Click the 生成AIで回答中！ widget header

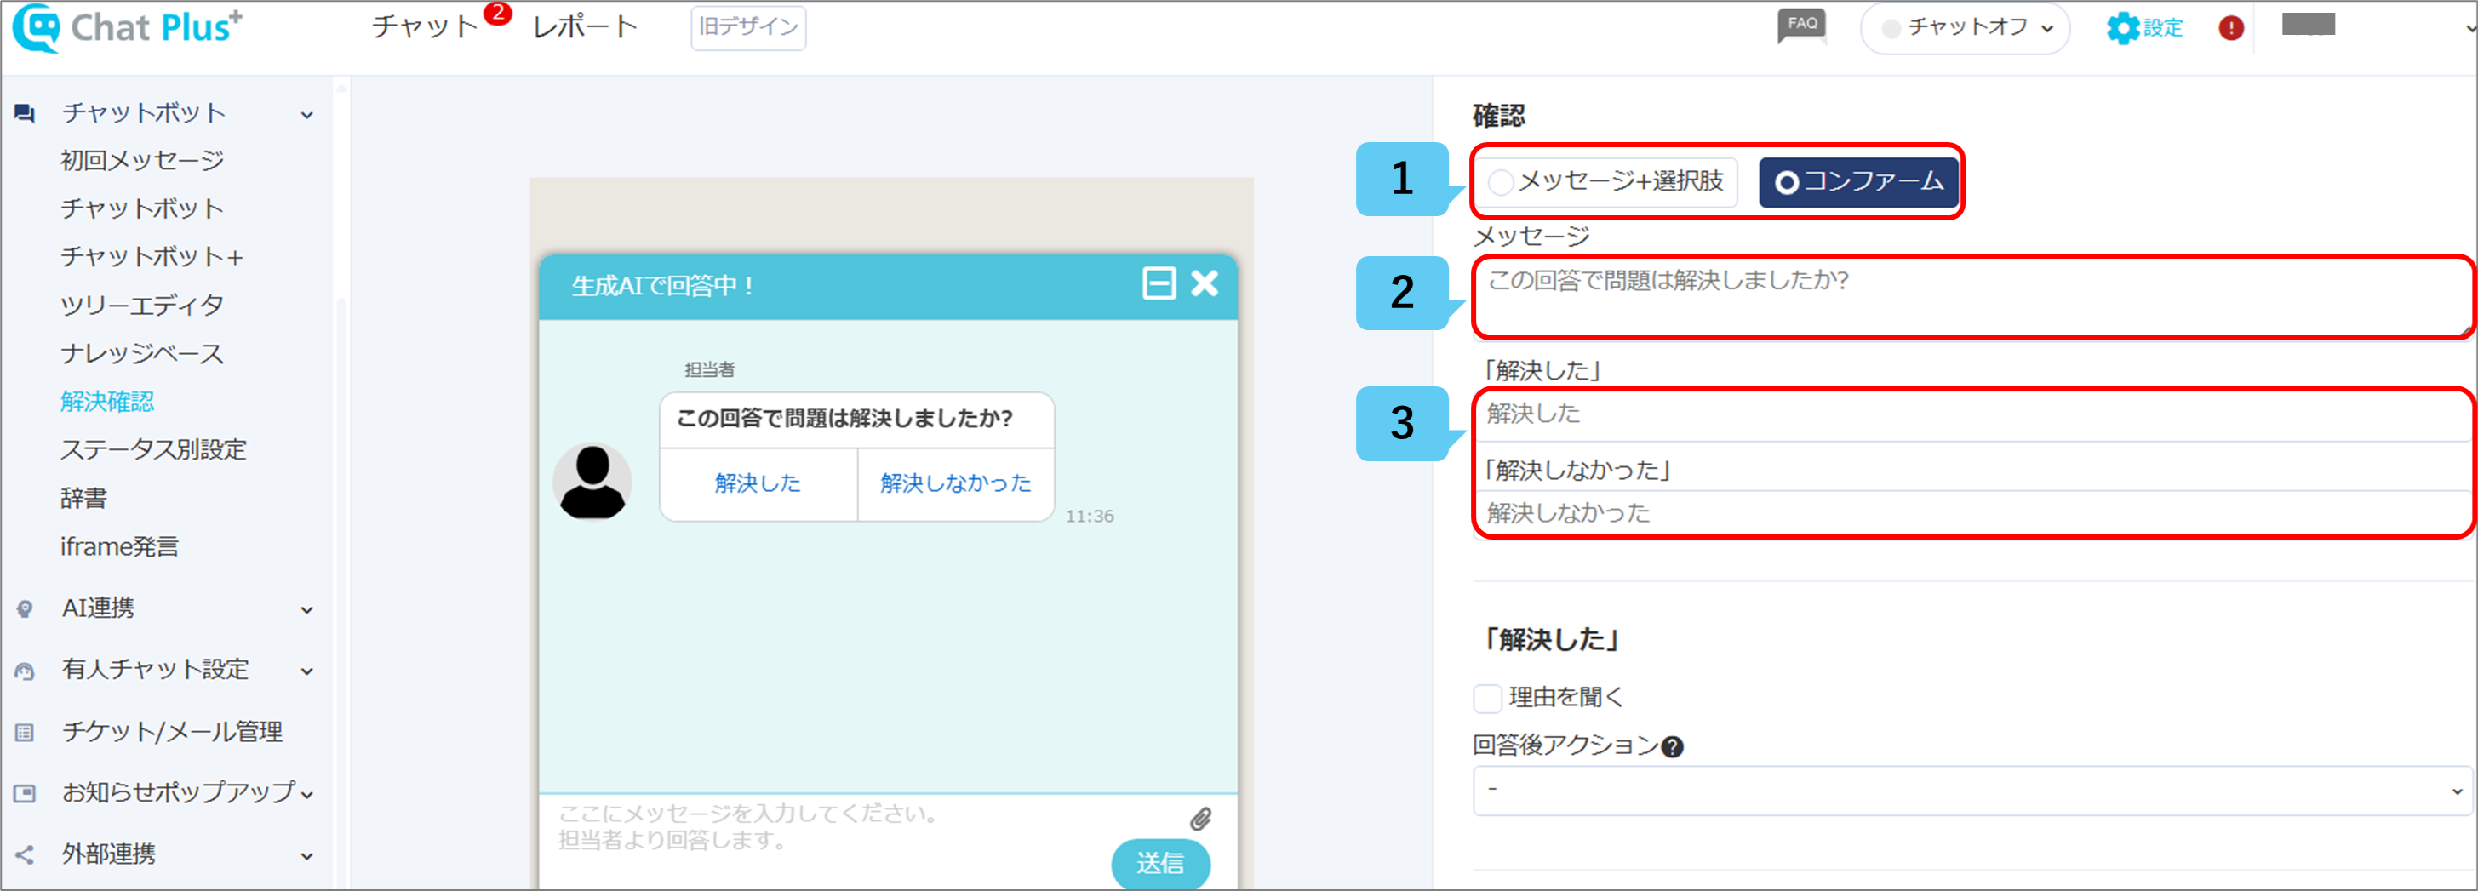coord(887,285)
